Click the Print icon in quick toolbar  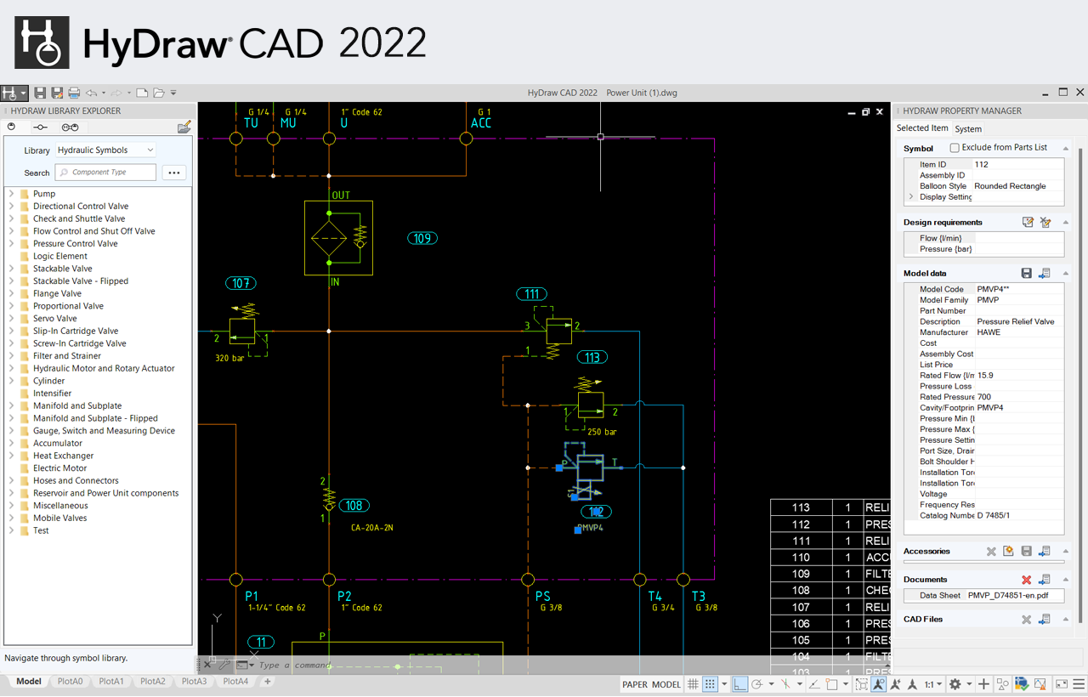click(74, 93)
